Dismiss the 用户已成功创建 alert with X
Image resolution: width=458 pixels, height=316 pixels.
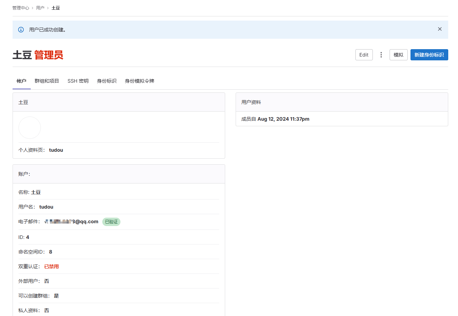440,29
